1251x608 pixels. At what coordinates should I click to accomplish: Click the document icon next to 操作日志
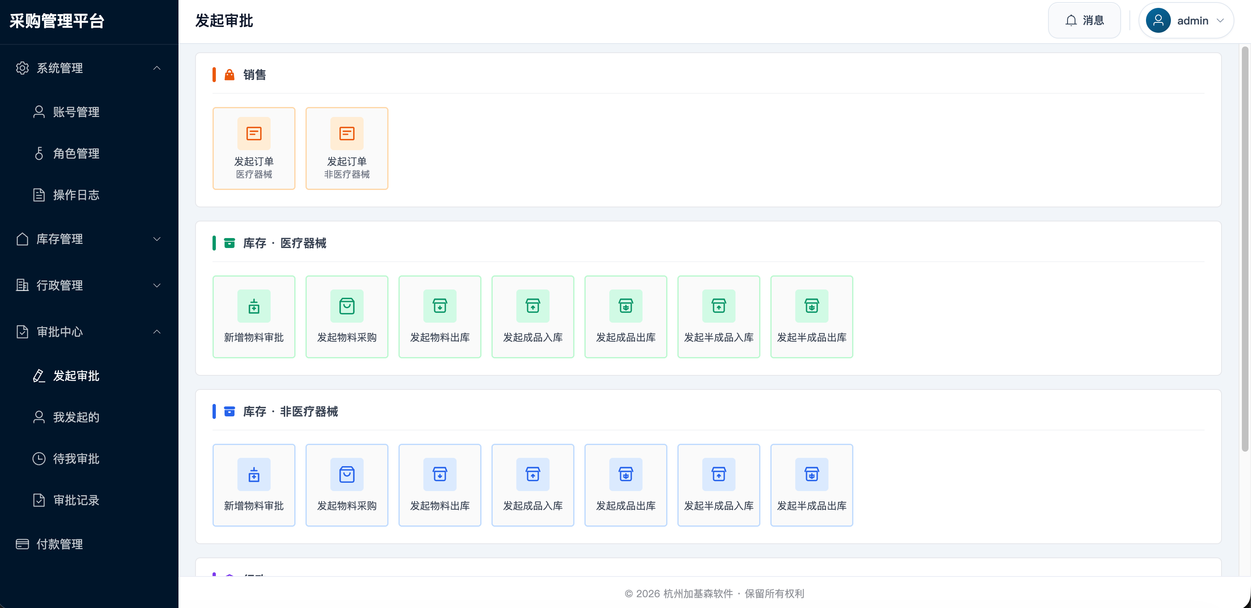pos(39,195)
